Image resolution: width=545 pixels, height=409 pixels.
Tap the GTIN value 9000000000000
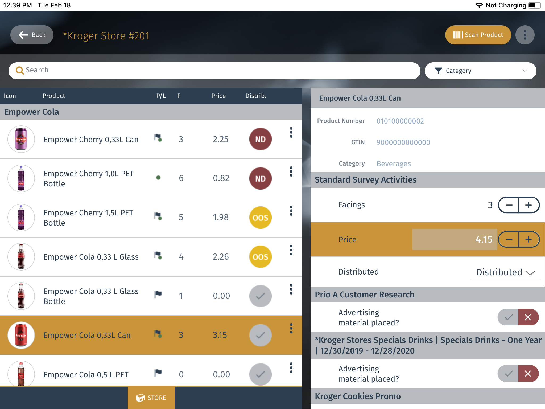[x=403, y=142]
